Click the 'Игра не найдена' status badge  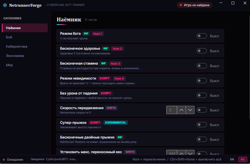195,5
